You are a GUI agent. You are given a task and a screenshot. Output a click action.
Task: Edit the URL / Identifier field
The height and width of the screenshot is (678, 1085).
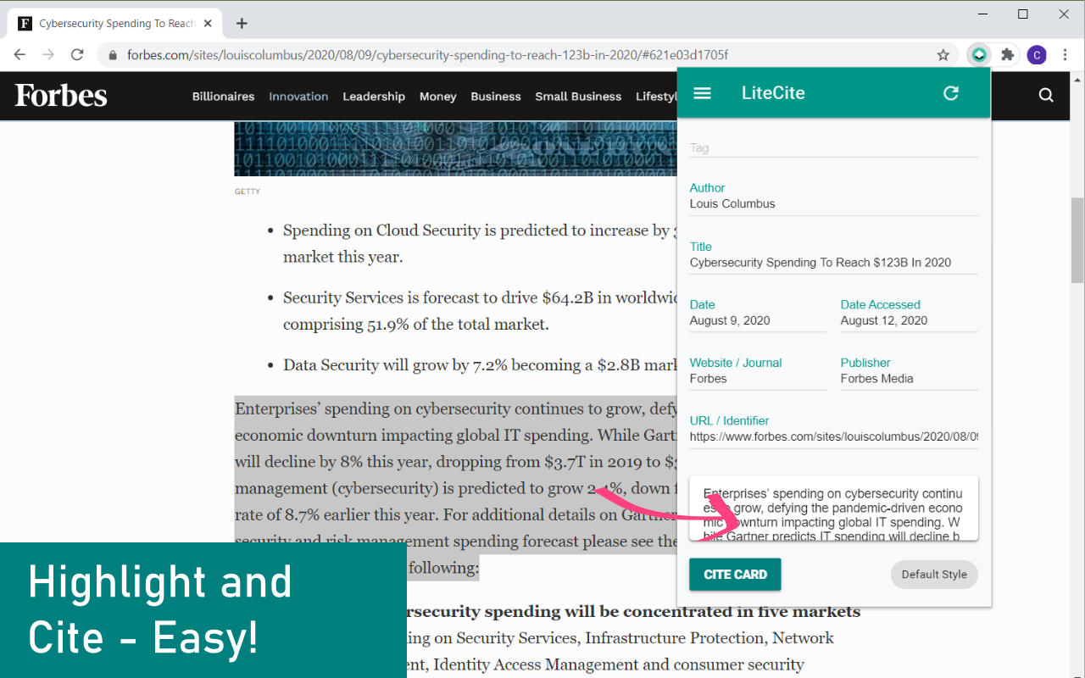point(834,437)
